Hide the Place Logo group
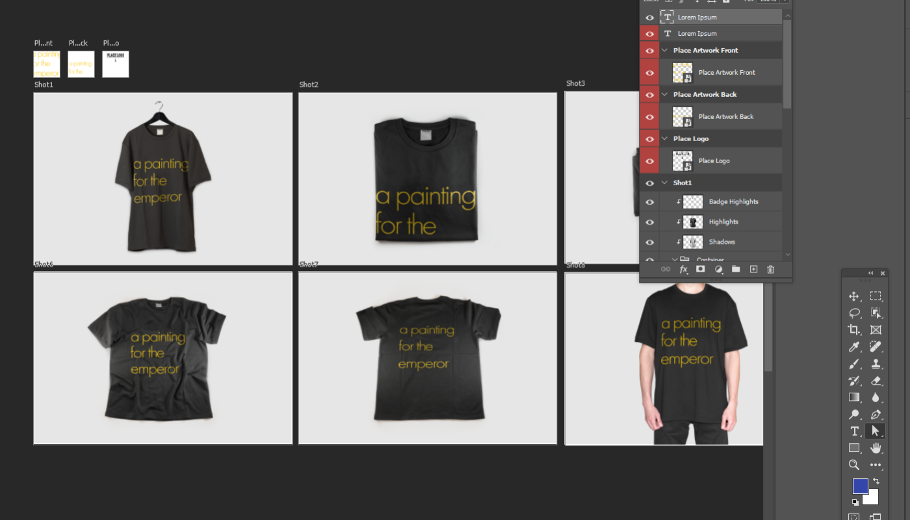Image resolution: width=910 pixels, height=520 pixels. point(649,138)
